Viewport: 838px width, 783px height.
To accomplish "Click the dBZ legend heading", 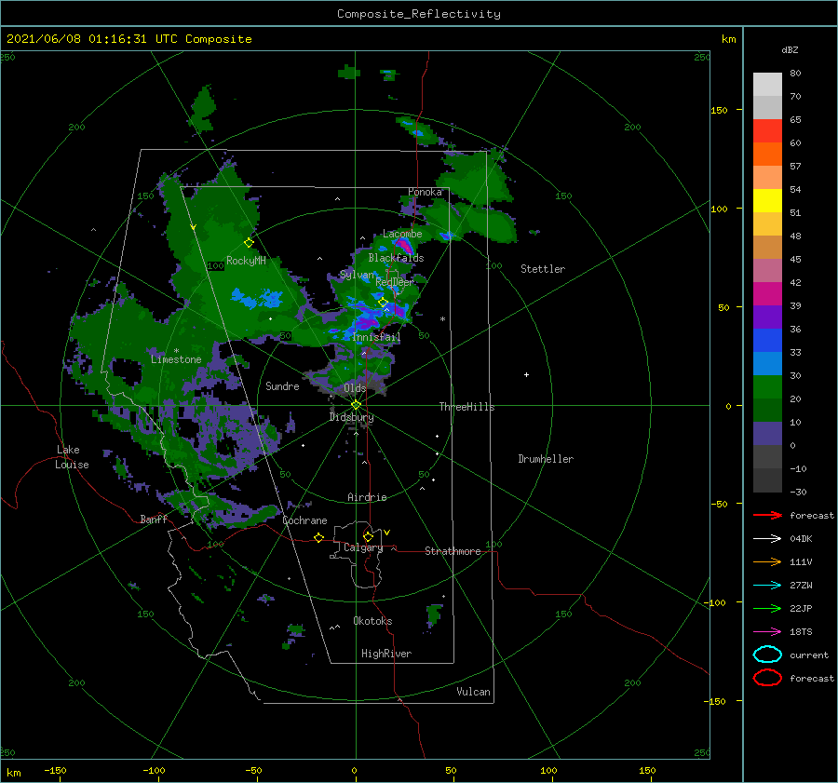I will click(790, 49).
